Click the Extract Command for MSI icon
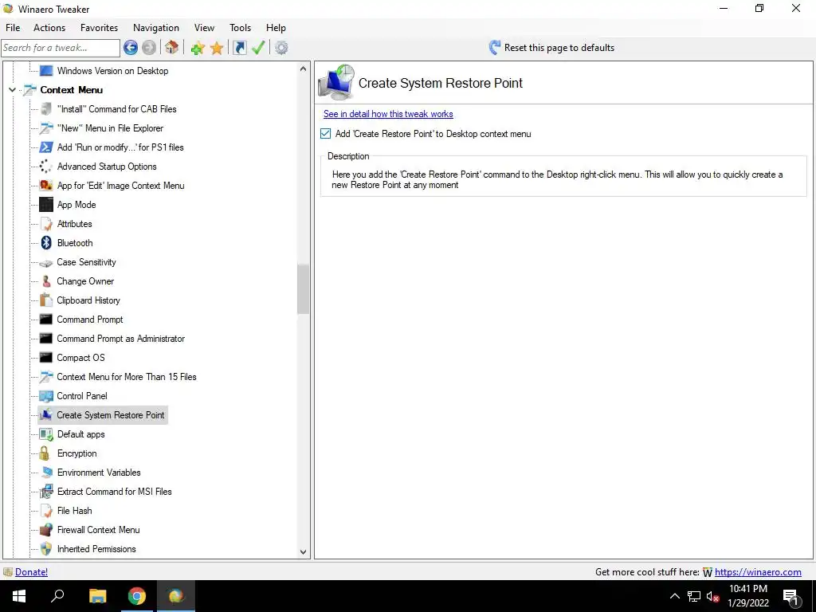 46,491
